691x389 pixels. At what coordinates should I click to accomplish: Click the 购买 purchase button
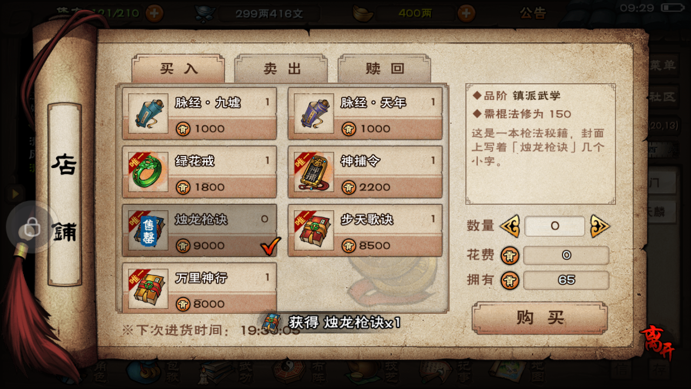(540, 318)
